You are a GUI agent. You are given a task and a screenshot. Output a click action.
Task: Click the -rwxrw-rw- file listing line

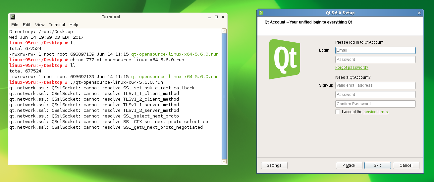pyautogui.click(x=114, y=54)
